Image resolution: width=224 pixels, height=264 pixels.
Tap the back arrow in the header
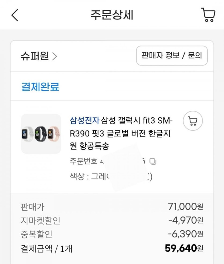pyautogui.click(x=15, y=15)
